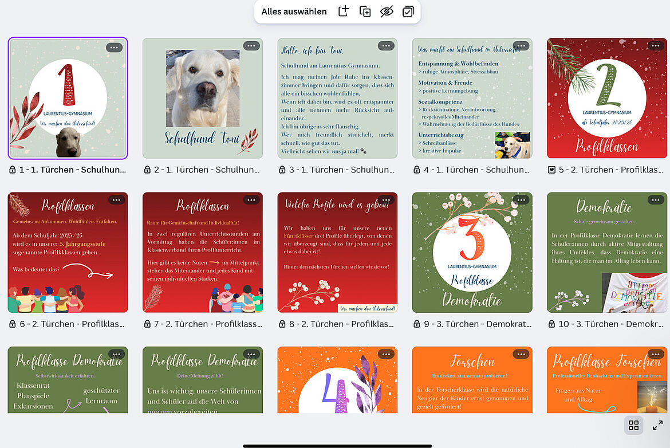Click lock icon beside page 3 title
This screenshot has width=670, height=448.
coord(282,170)
